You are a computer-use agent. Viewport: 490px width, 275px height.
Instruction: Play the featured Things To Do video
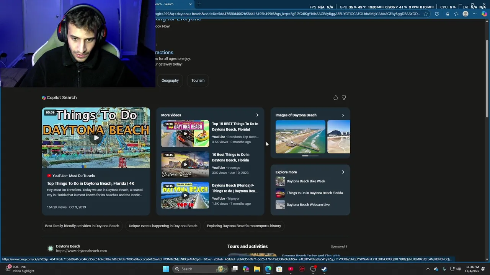tap(96, 138)
